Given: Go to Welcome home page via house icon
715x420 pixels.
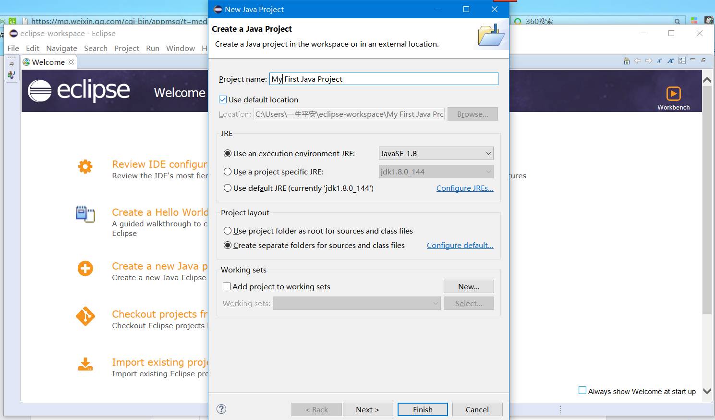Looking at the screenshot, I should click(626, 61).
